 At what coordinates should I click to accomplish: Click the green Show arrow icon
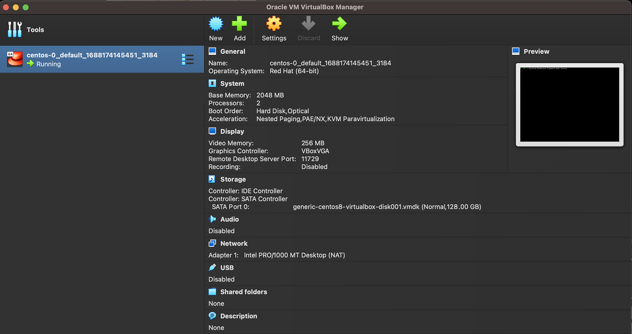339,24
